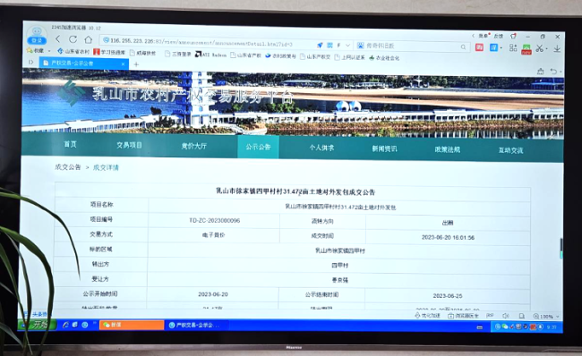Open a new tab with plus button
582x356 pixels.
[x=136, y=64]
